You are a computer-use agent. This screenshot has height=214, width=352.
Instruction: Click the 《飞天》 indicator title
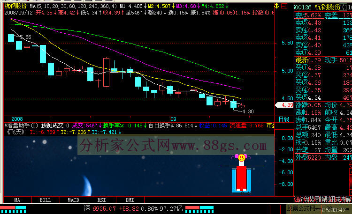(x=15, y=132)
